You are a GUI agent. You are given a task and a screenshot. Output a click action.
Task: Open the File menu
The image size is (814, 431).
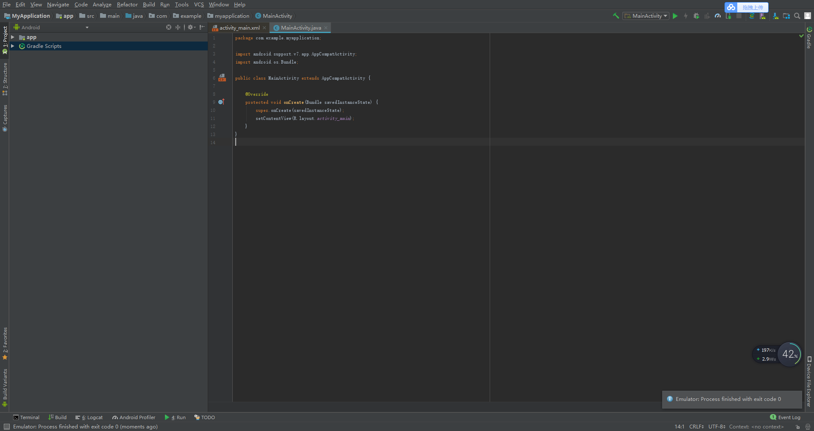pos(6,4)
